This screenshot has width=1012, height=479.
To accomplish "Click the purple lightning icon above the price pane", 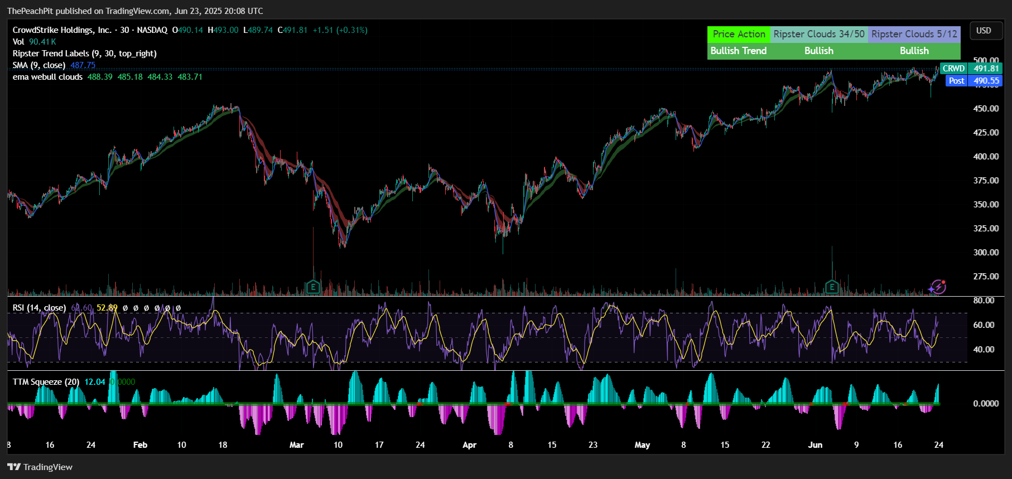I will (x=937, y=287).
